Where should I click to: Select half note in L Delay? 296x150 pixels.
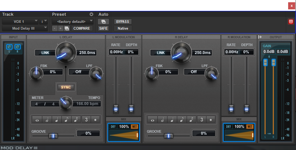point(47,120)
